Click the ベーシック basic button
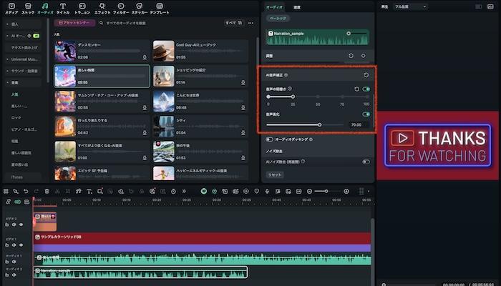 (x=278, y=19)
